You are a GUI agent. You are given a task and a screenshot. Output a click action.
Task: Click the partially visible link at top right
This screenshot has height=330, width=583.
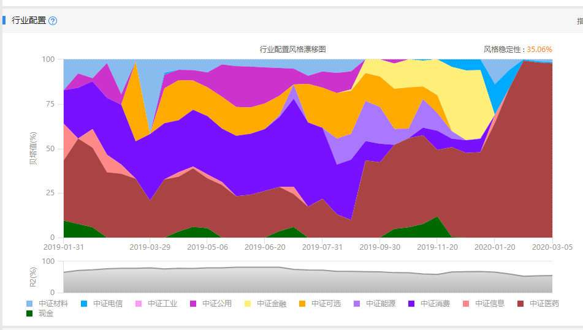(x=580, y=21)
